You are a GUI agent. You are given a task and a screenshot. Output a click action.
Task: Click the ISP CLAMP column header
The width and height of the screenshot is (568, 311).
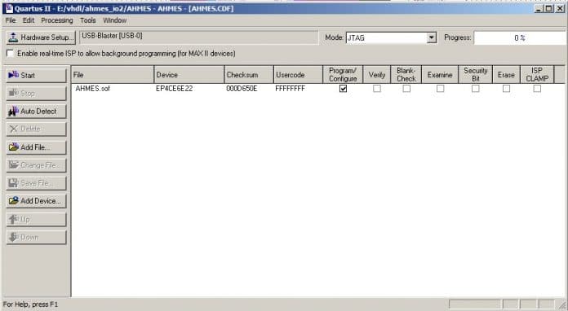point(537,75)
